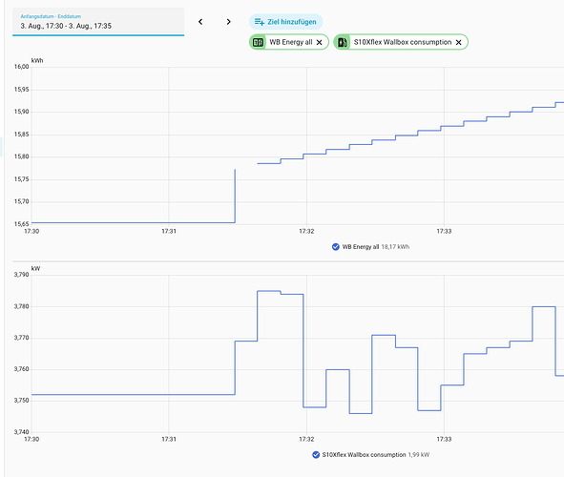Open the start and end date range field
The width and height of the screenshot is (564, 477).
click(x=98, y=22)
